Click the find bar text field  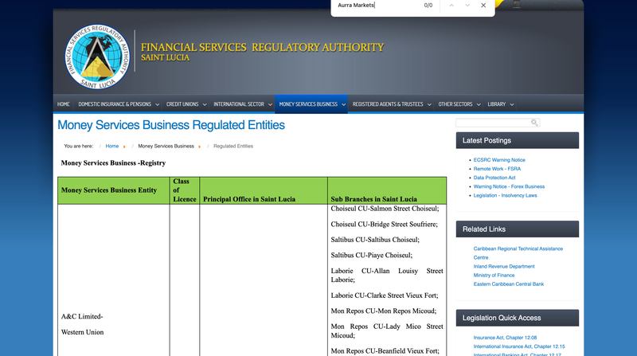tap(377, 6)
